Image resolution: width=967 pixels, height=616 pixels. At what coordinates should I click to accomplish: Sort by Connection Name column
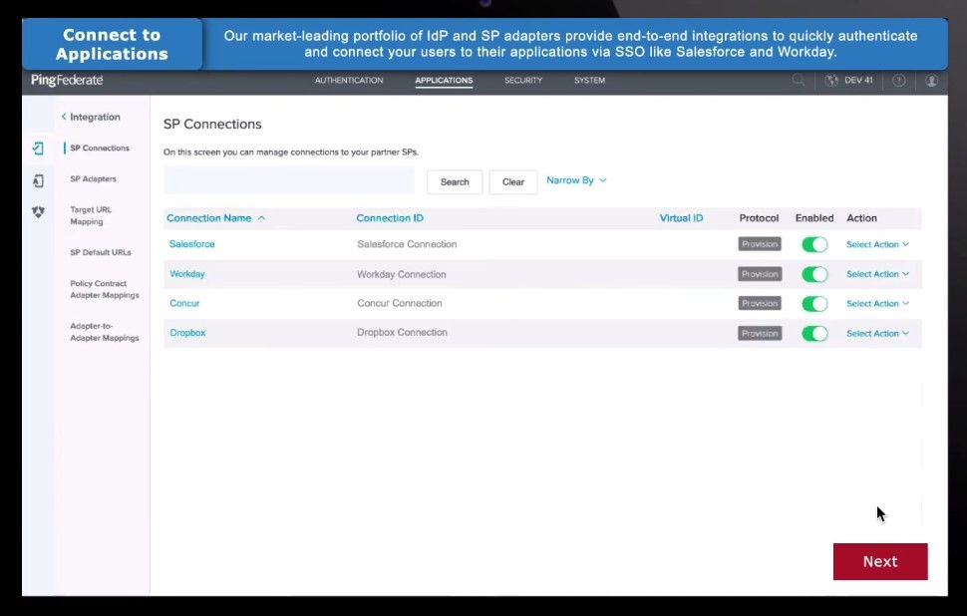(216, 218)
